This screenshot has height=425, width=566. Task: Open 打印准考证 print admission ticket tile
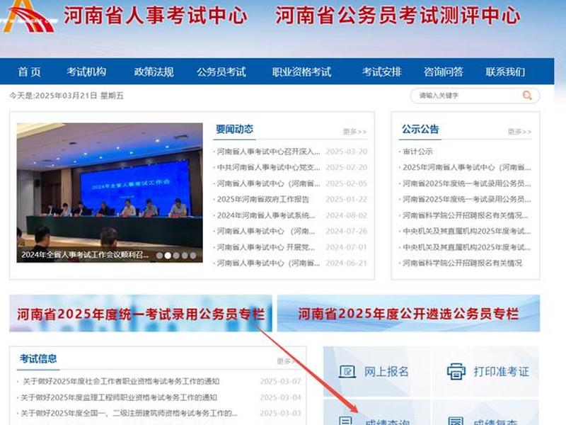pos(487,372)
